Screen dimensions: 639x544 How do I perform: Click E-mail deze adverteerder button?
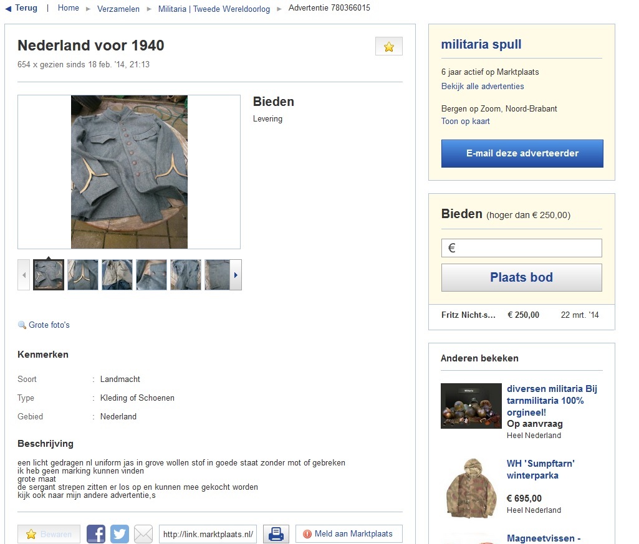[x=522, y=153]
